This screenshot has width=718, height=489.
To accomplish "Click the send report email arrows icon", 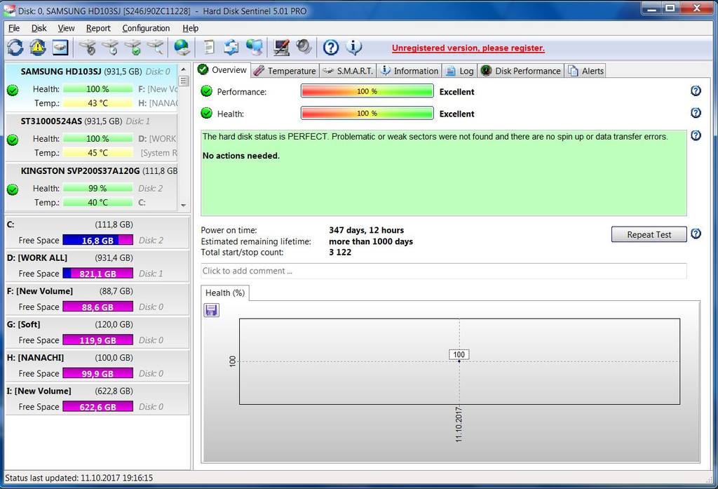I will click(x=231, y=47).
